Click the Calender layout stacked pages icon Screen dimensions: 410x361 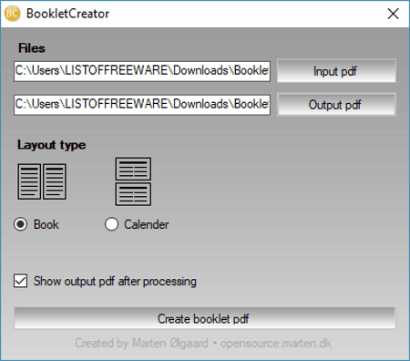[x=133, y=181]
